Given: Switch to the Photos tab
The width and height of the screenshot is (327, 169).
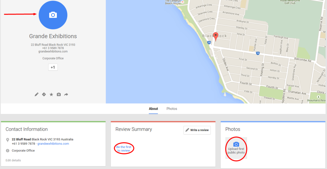Looking at the screenshot, I should click(x=172, y=109).
